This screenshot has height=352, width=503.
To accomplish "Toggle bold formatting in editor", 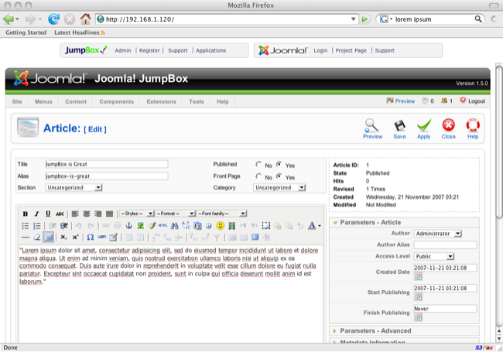I will [26, 214].
